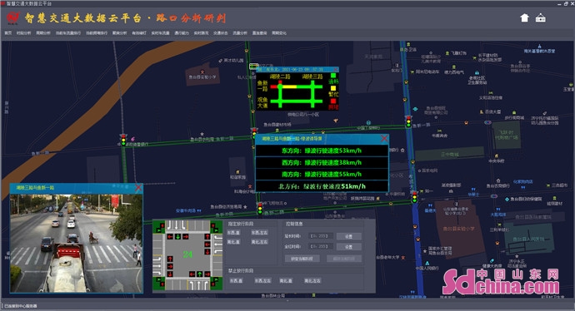Select the upper traffic light on the right avenue

pos(408,121)
